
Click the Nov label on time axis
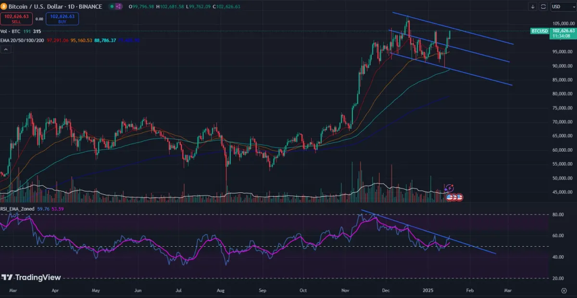point(346,291)
